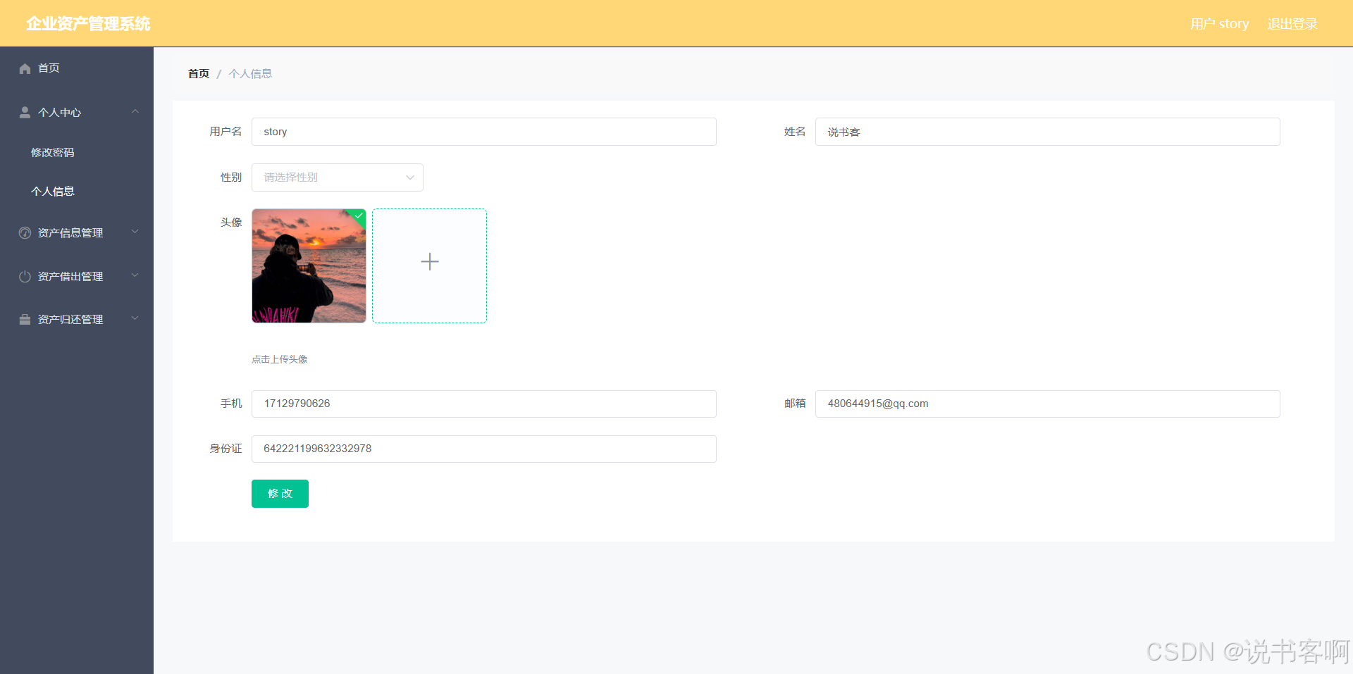
Task: Click the 手机 phone number input field
Action: coord(483,404)
